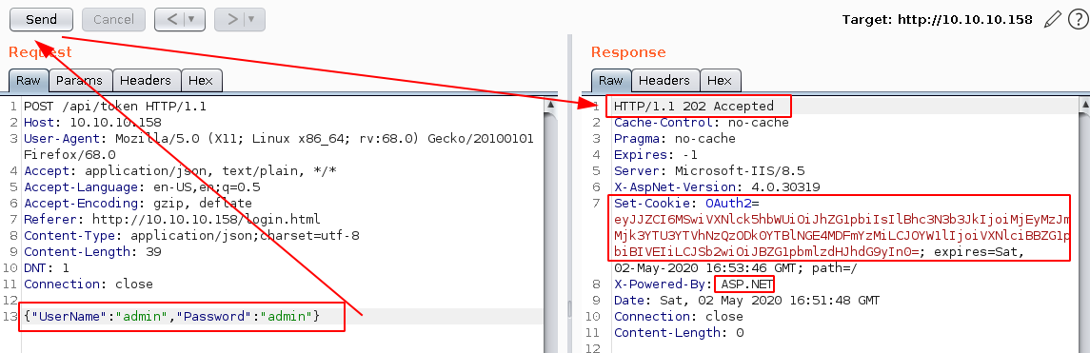
Task: Open the response Hex tab
Action: [721, 81]
